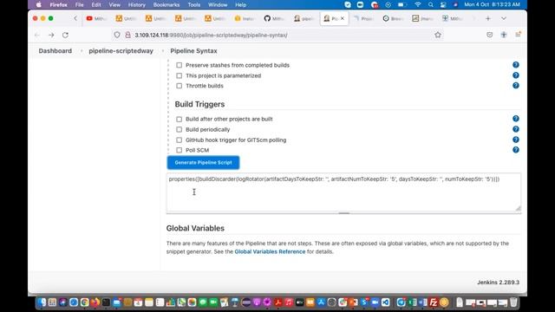Close the active Pipeline Syntax tab
555x312 pixels.
[x=343, y=18]
